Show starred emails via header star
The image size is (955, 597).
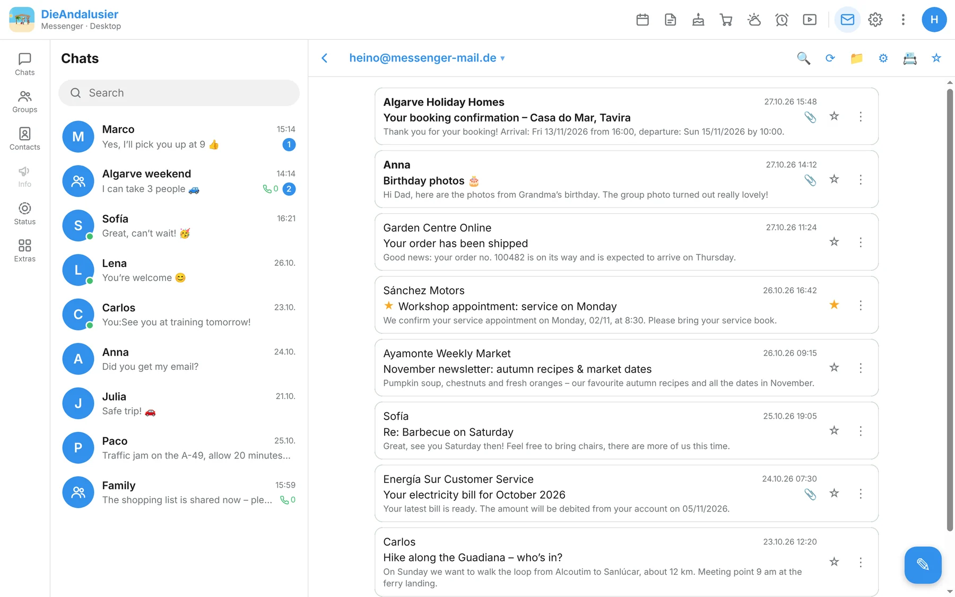coord(936,58)
